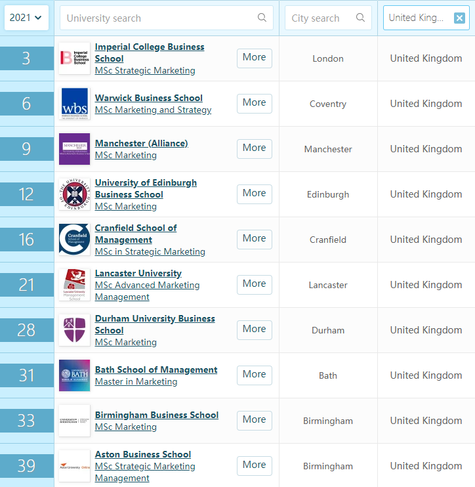The image size is (475, 487).
Task: Click More for University of Edinburgh
Action: (255, 194)
